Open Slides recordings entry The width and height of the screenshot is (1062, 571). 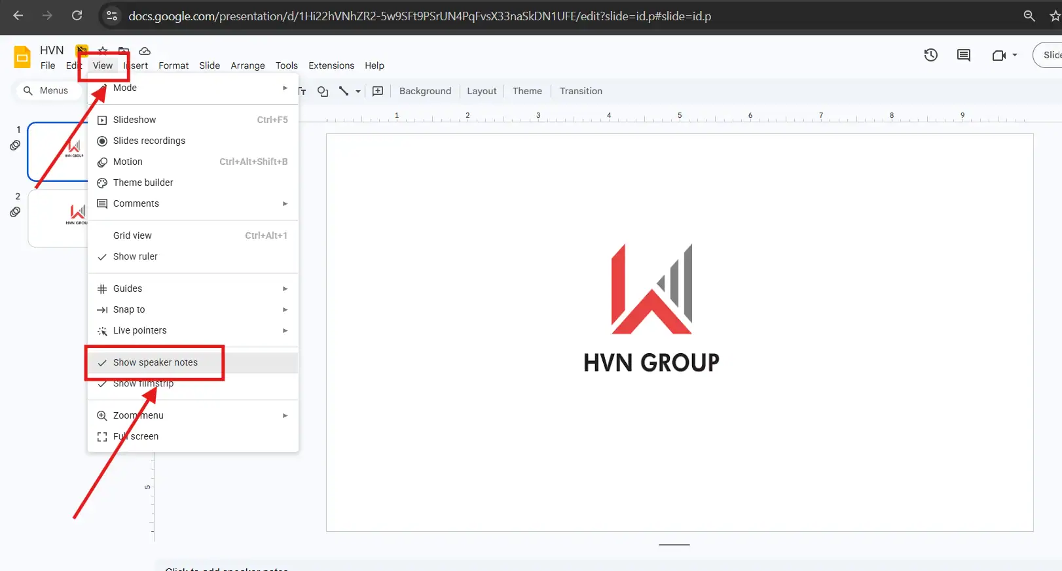tap(192, 141)
